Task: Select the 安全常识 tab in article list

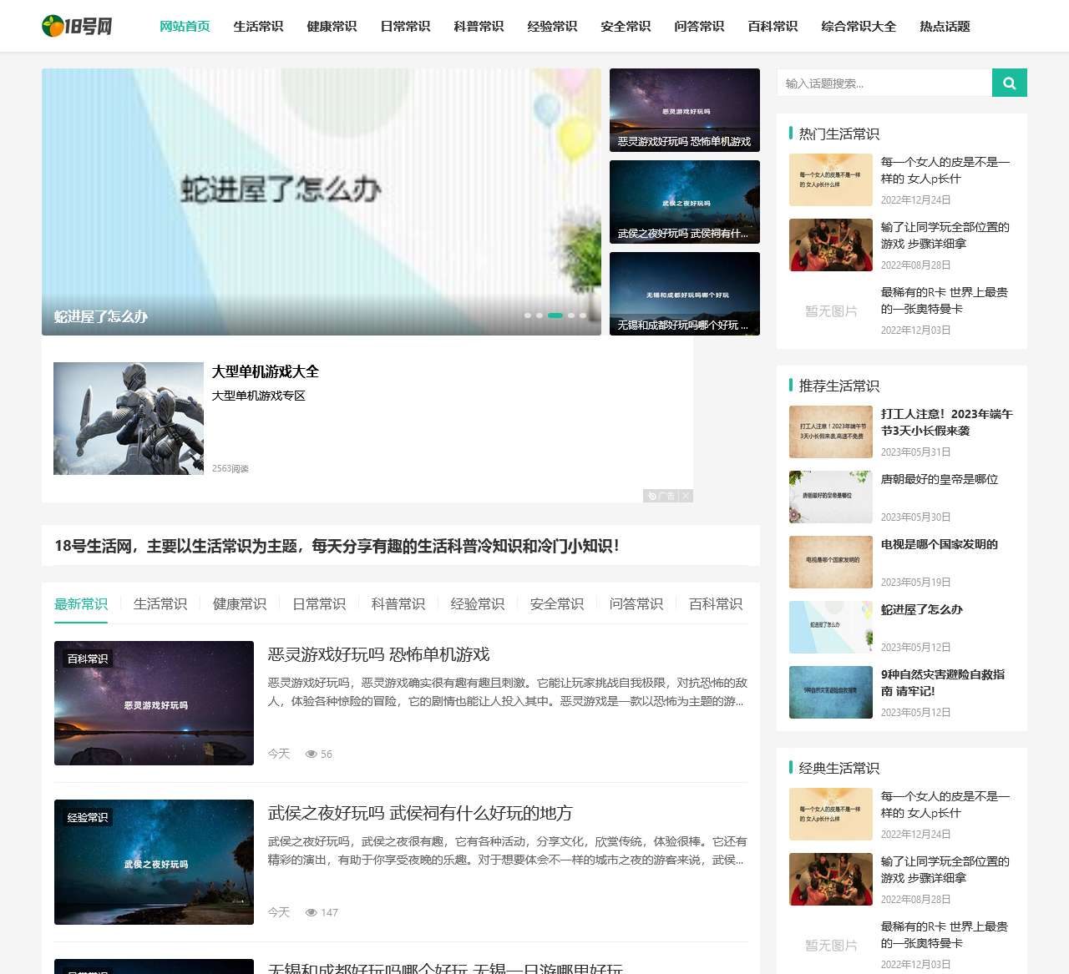Action: pos(557,603)
